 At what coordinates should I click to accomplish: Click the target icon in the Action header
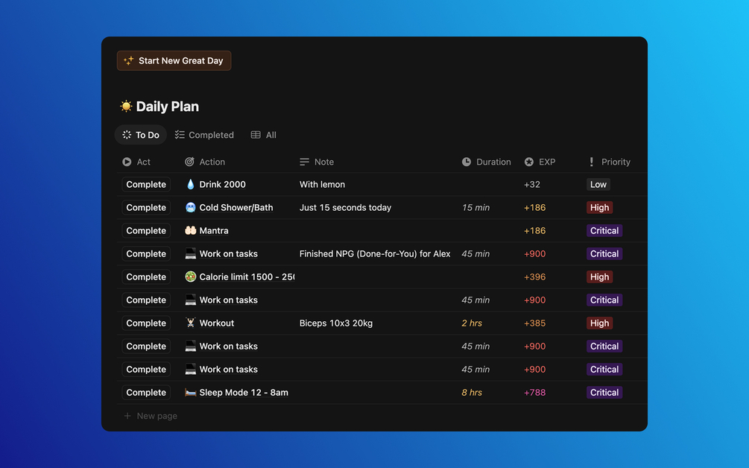pyautogui.click(x=189, y=162)
